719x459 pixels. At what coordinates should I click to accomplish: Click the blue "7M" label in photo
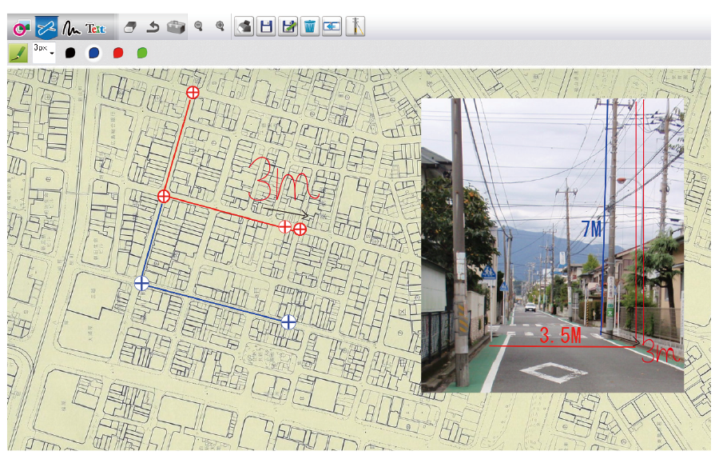[591, 229]
